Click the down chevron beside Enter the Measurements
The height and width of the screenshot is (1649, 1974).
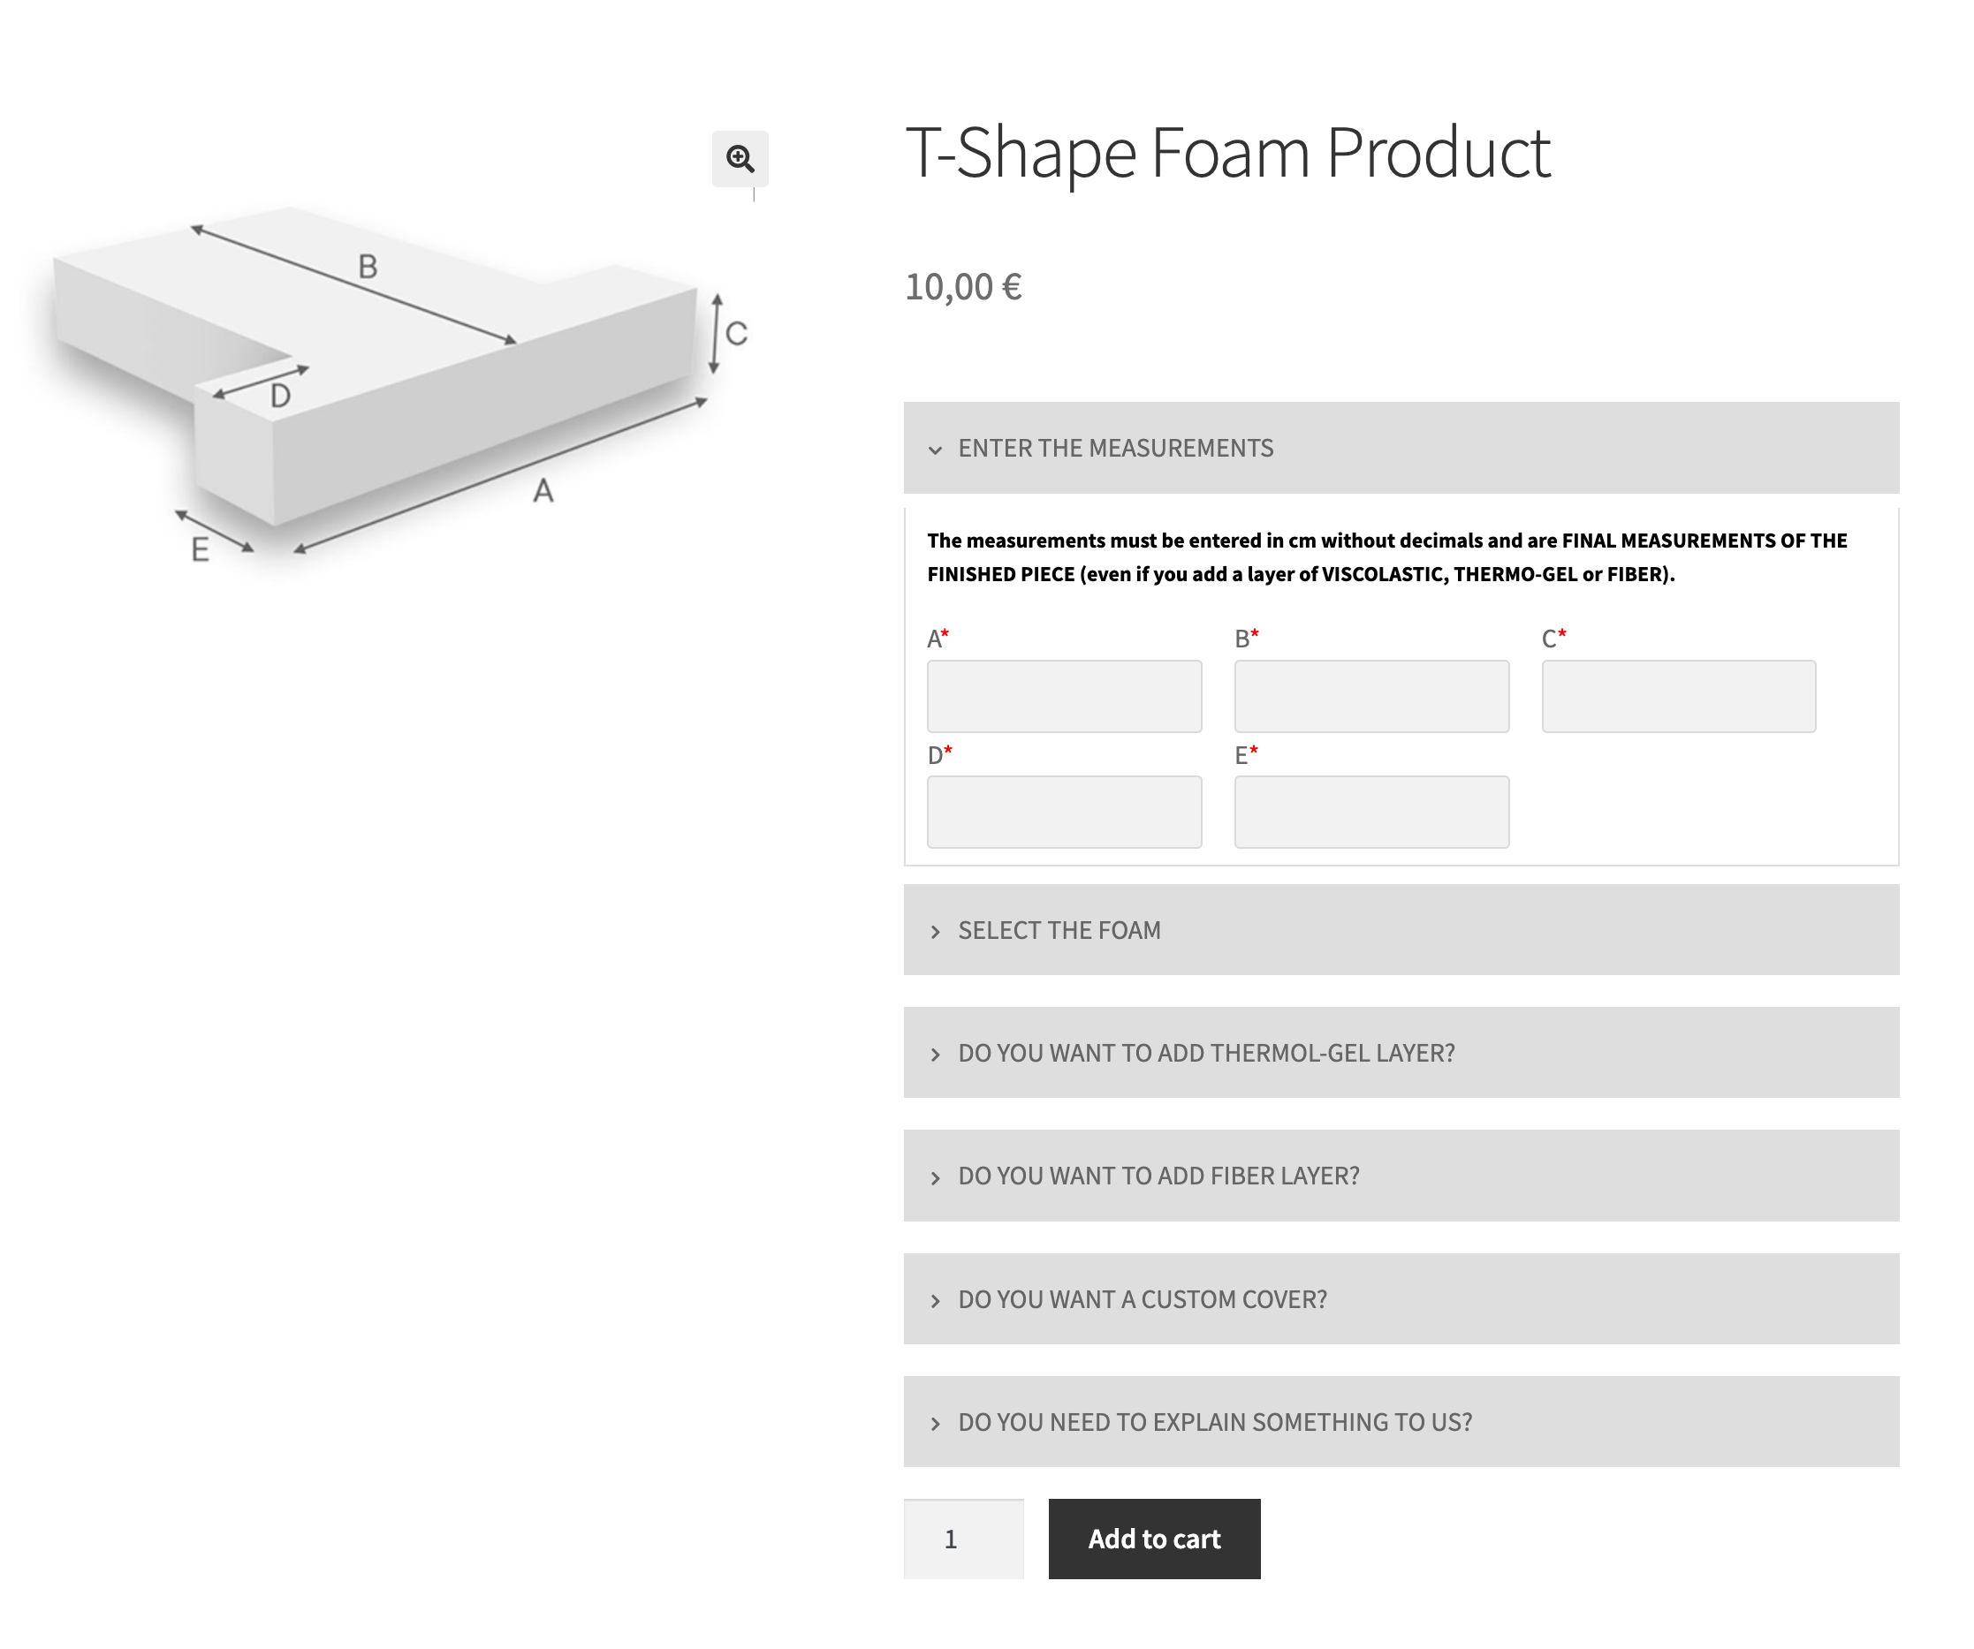[x=935, y=450]
